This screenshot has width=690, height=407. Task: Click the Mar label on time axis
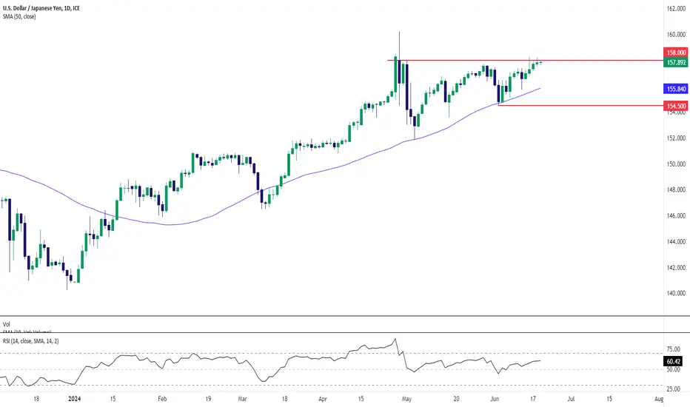(243, 399)
